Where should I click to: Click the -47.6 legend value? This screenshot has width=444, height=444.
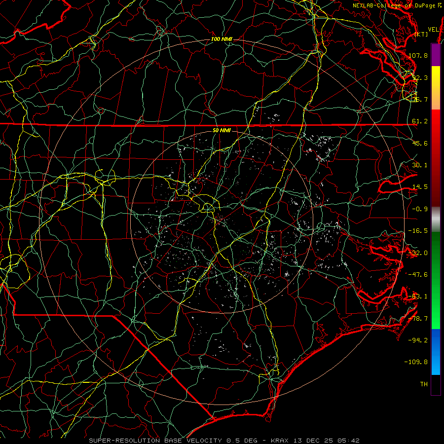click(x=418, y=275)
